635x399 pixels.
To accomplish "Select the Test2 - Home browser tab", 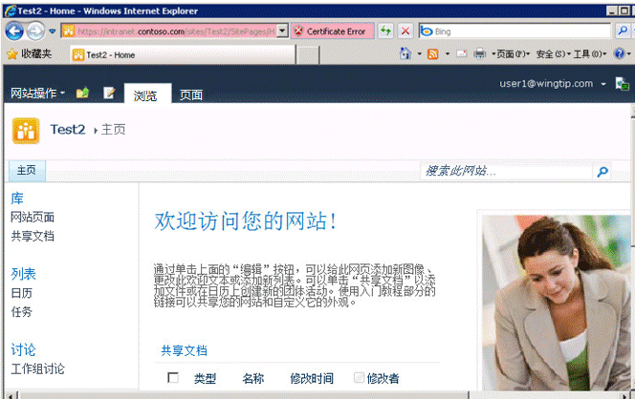I will pyautogui.click(x=183, y=54).
